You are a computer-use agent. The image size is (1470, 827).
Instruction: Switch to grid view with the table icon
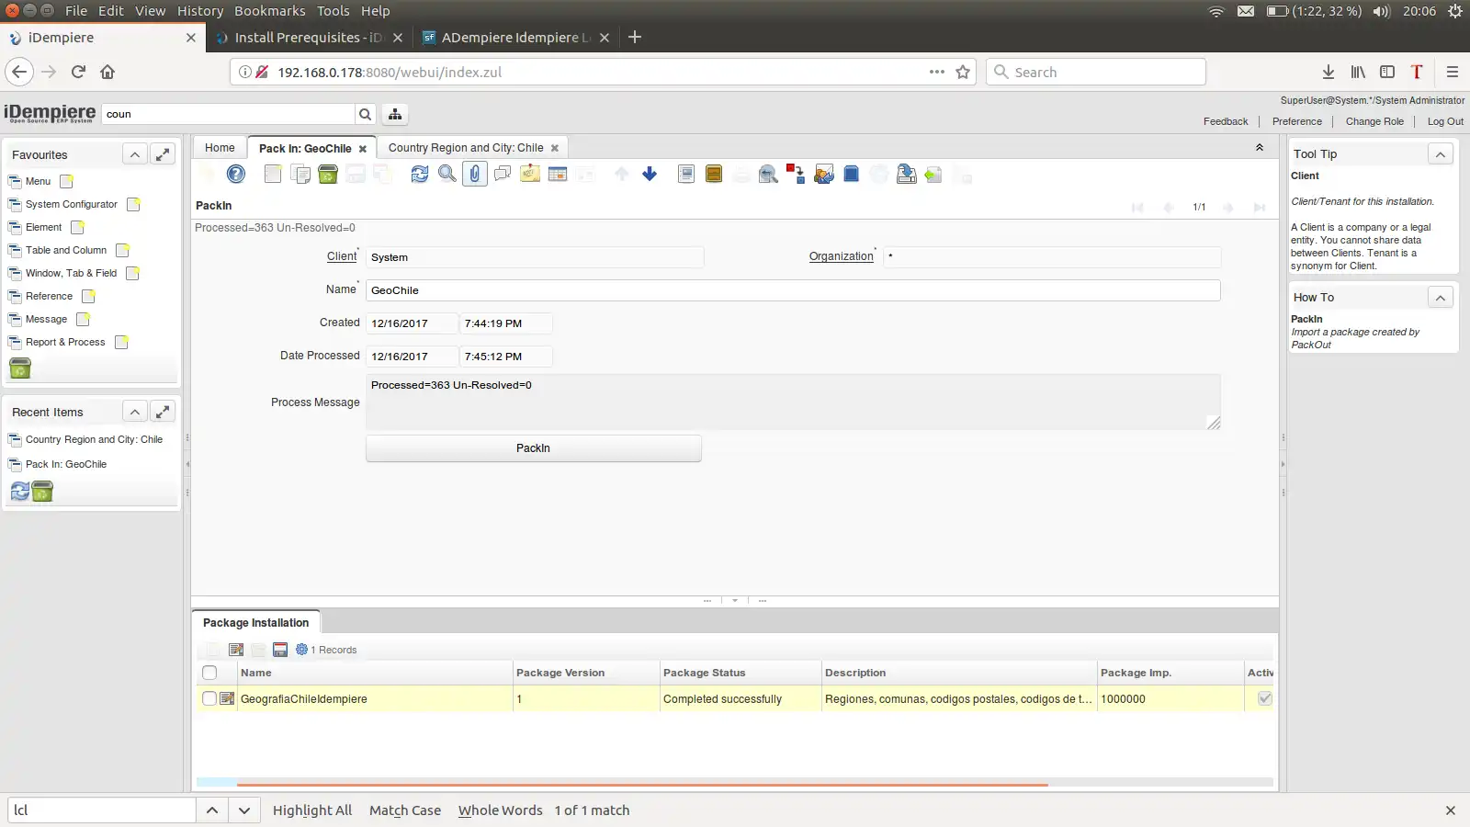(x=558, y=174)
